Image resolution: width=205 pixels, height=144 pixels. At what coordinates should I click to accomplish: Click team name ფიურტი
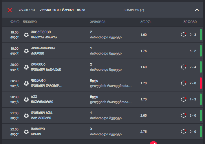coord(38,81)
